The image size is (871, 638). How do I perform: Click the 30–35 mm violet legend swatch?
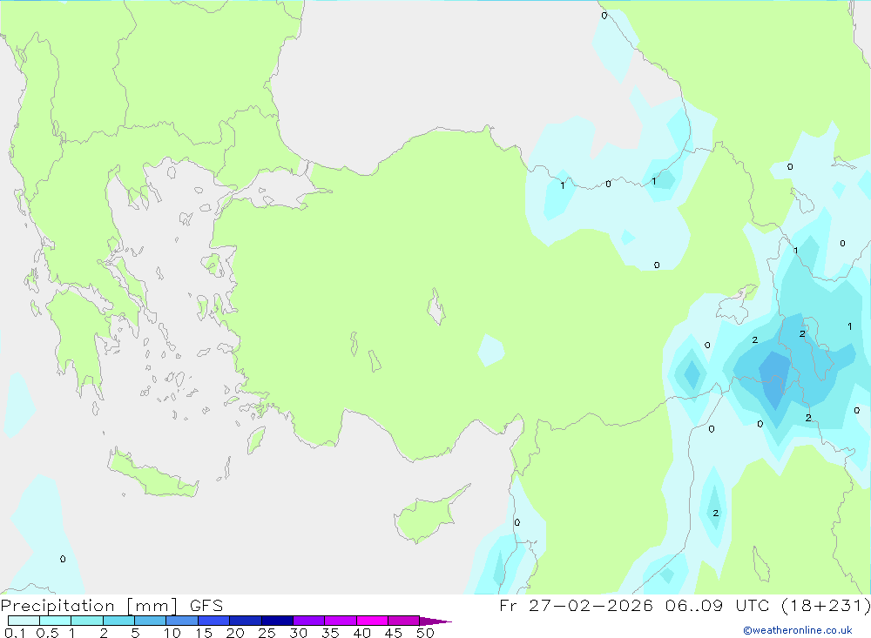tap(309, 621)
